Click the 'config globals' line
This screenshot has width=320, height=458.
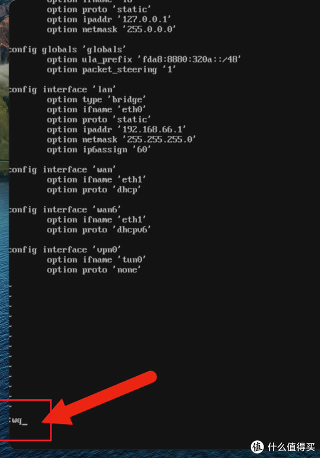point(67,50)
